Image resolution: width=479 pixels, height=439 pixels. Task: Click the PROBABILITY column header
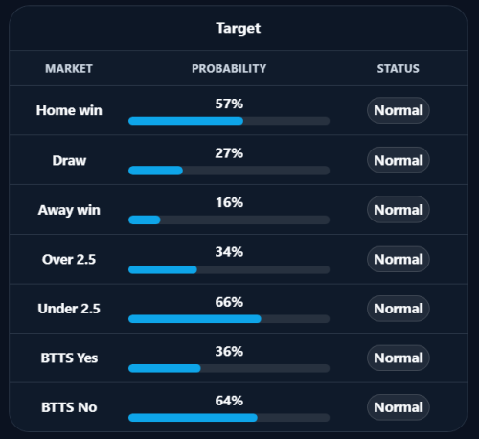click(x=229, y=68)
